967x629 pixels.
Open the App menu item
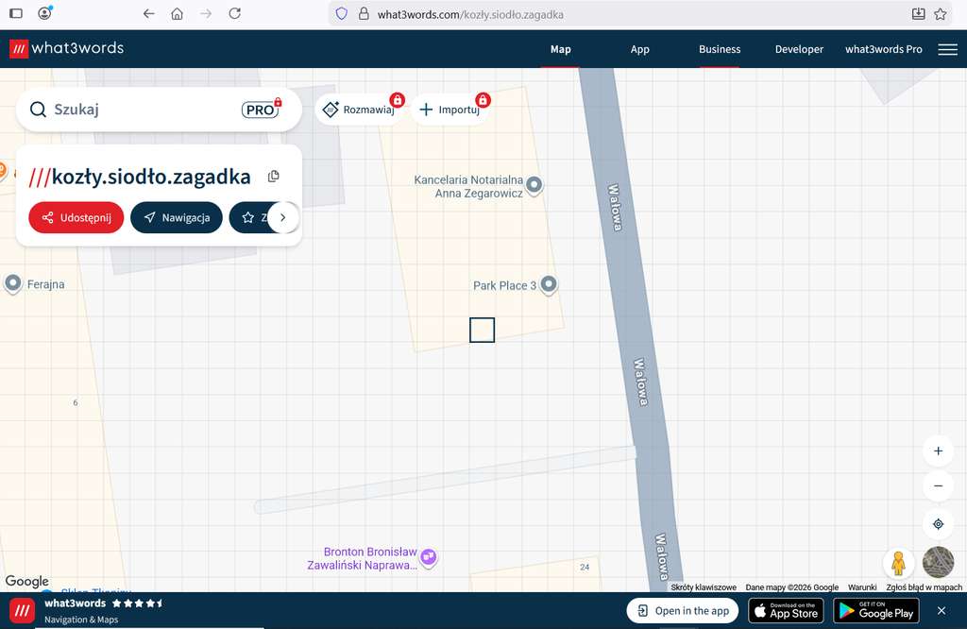click(640, 49)
